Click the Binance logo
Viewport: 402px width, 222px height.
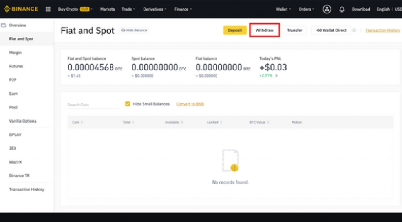point(21,9)
